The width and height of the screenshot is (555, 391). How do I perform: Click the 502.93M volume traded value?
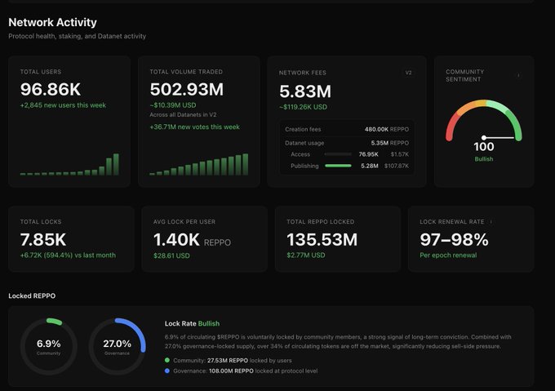pyautogui.click(x=187, y=89)
